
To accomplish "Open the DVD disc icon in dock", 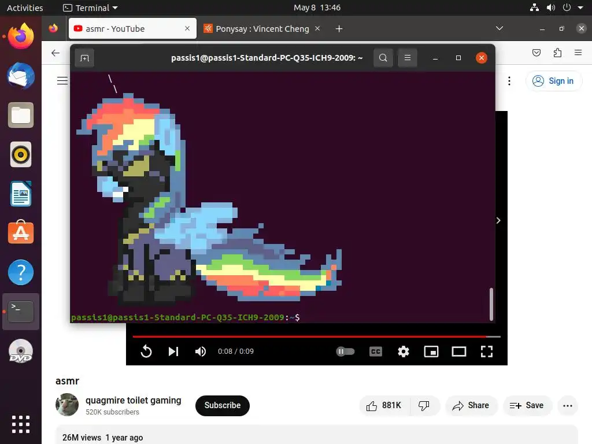I will [21, 351].
